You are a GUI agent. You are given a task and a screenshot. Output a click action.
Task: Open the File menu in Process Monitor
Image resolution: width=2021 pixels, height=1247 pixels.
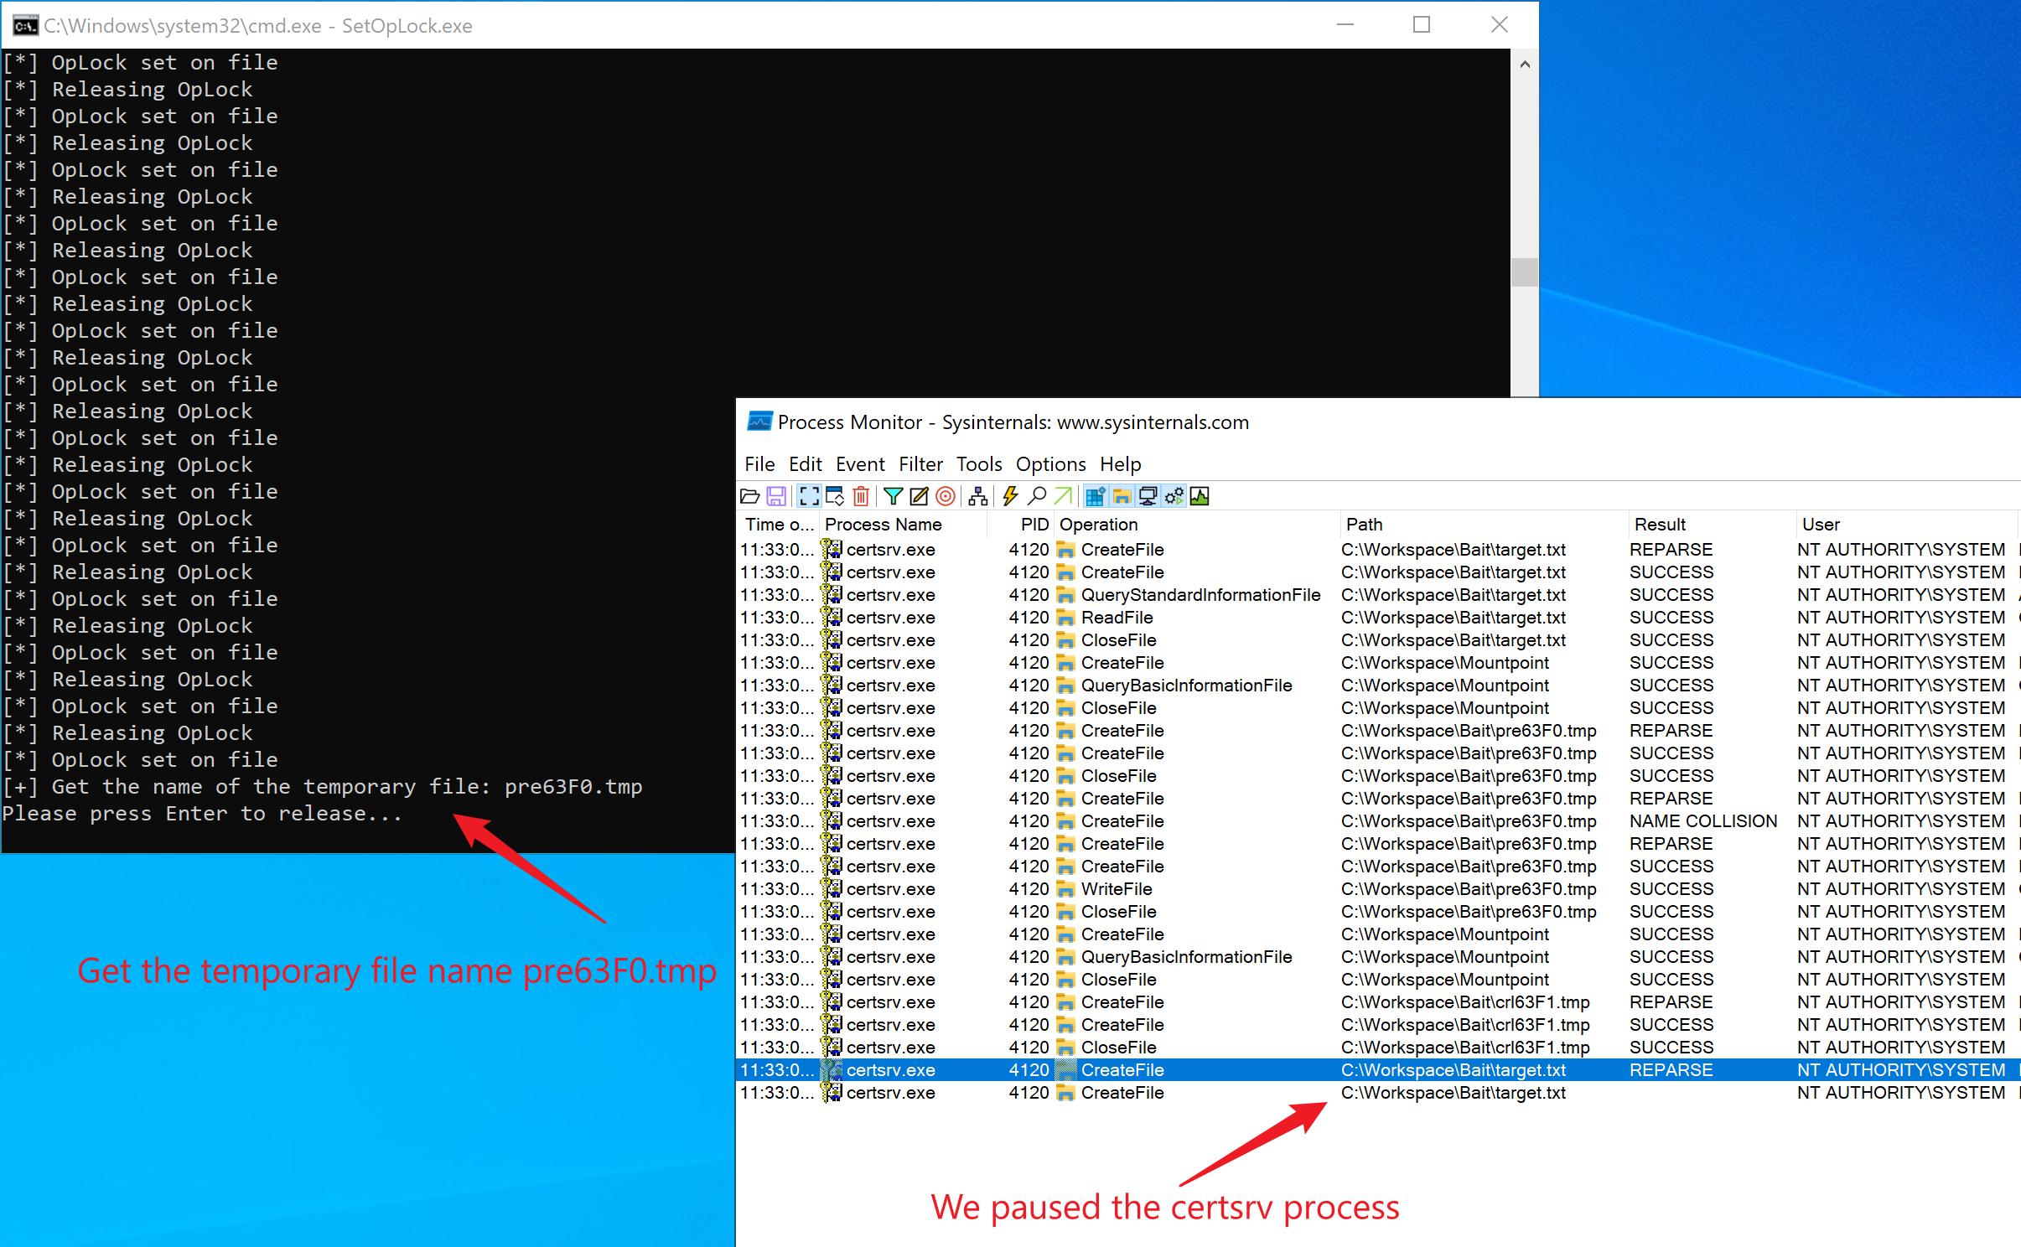click(x=759, y=464)
